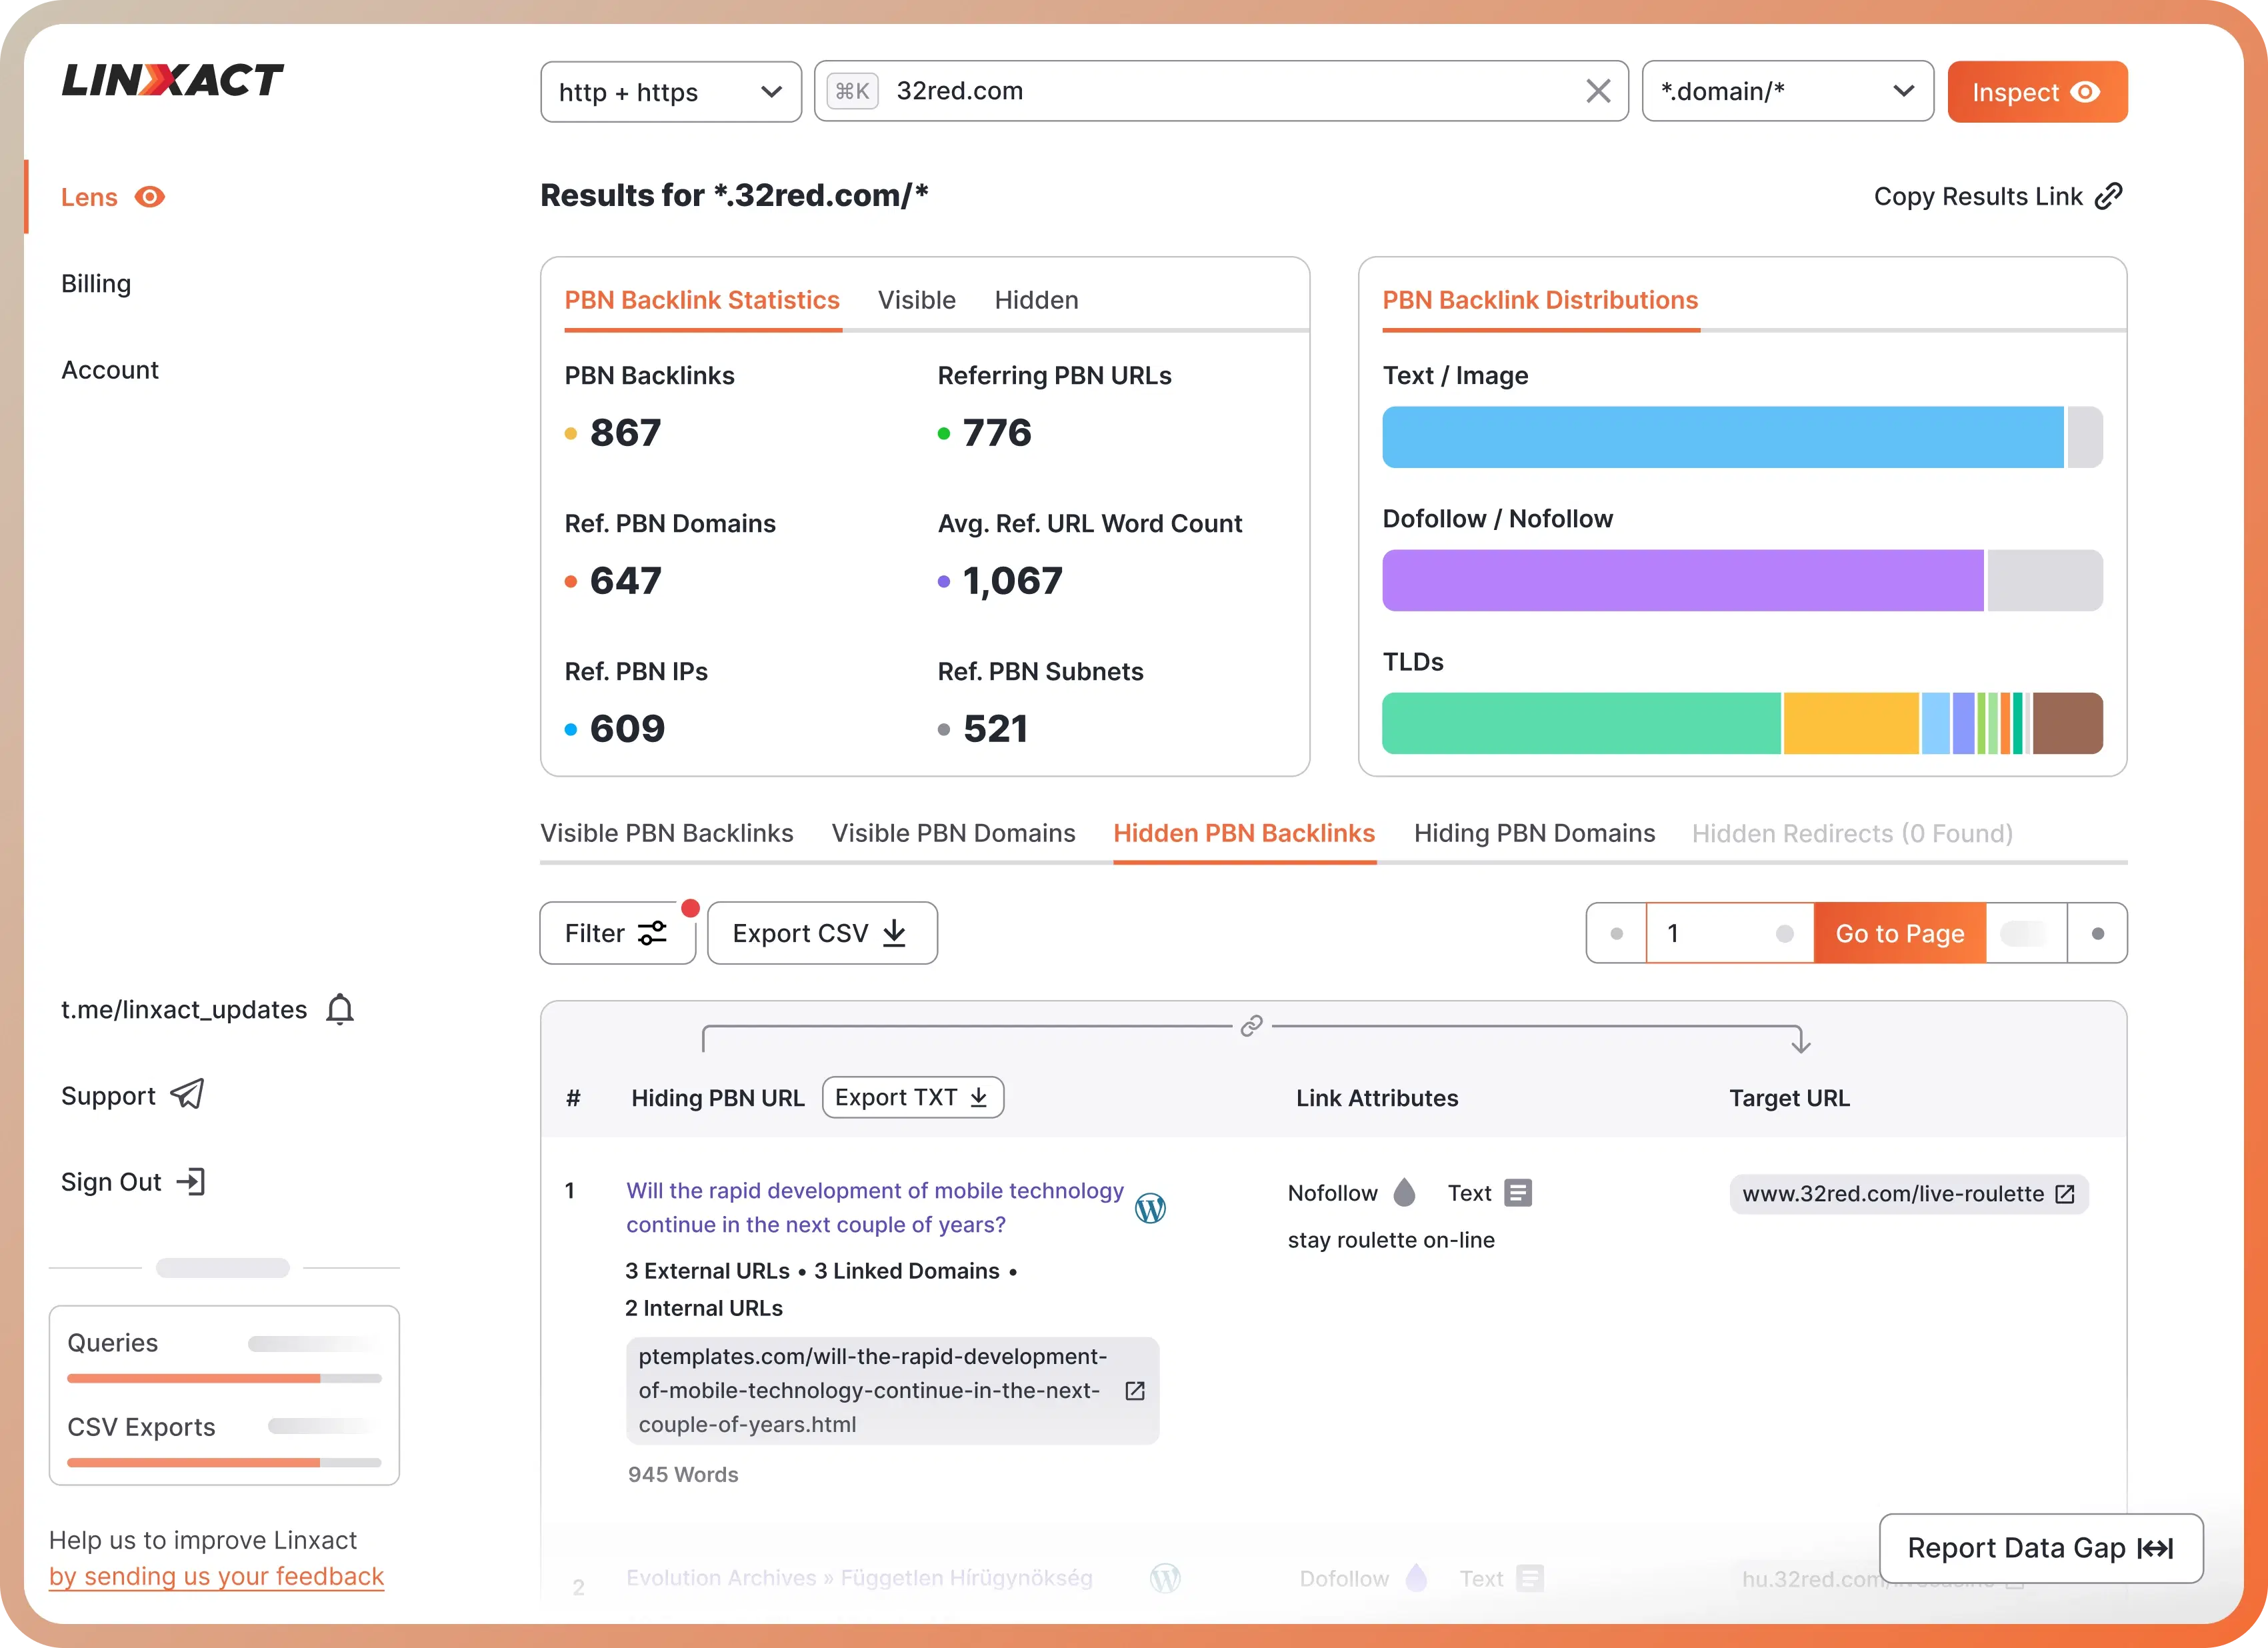Click WordPress icon beside first result

[x=1150, y=1208]
